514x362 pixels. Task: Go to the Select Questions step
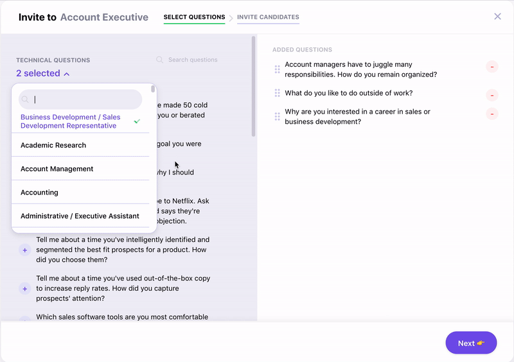click(x=194, y=17)
